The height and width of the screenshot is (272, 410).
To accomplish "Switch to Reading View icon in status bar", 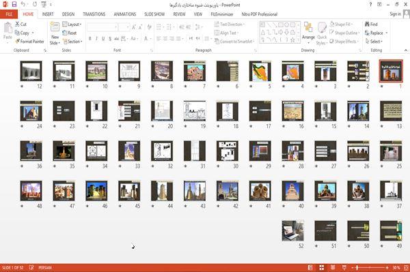I will pos(333,267).
